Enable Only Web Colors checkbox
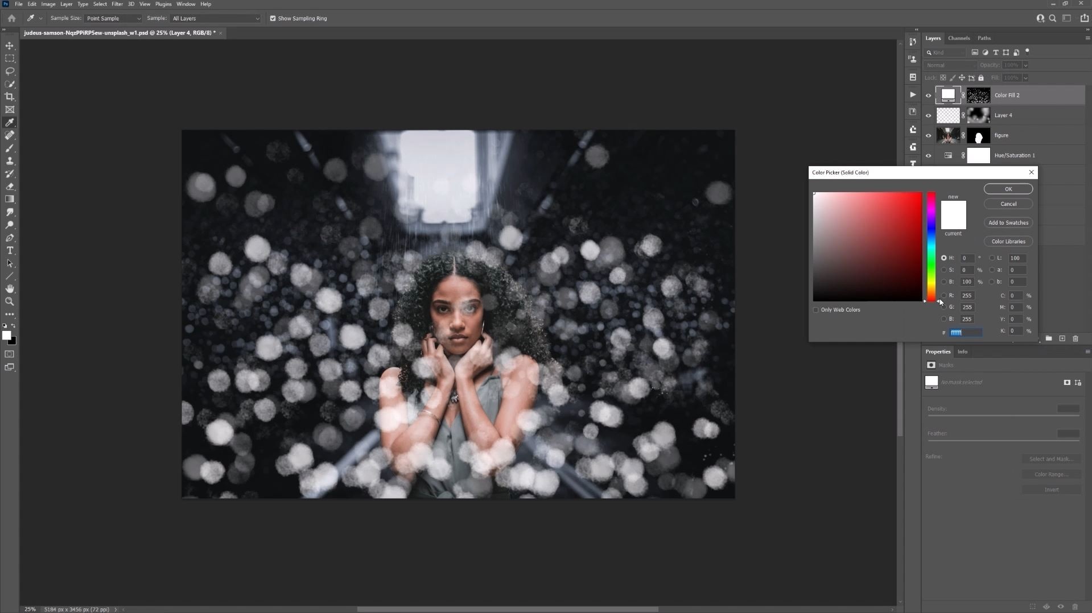This screenshot has height=613, width=1092. (x=816, y=310)
